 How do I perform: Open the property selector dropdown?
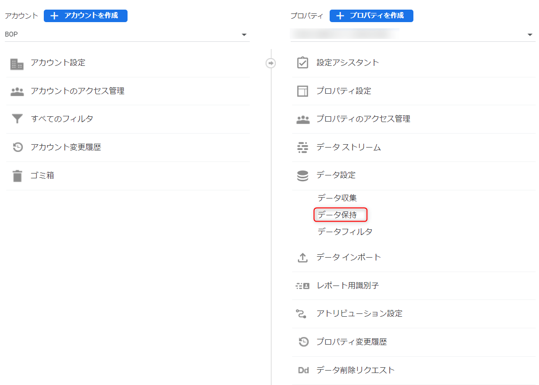[413, 34]
